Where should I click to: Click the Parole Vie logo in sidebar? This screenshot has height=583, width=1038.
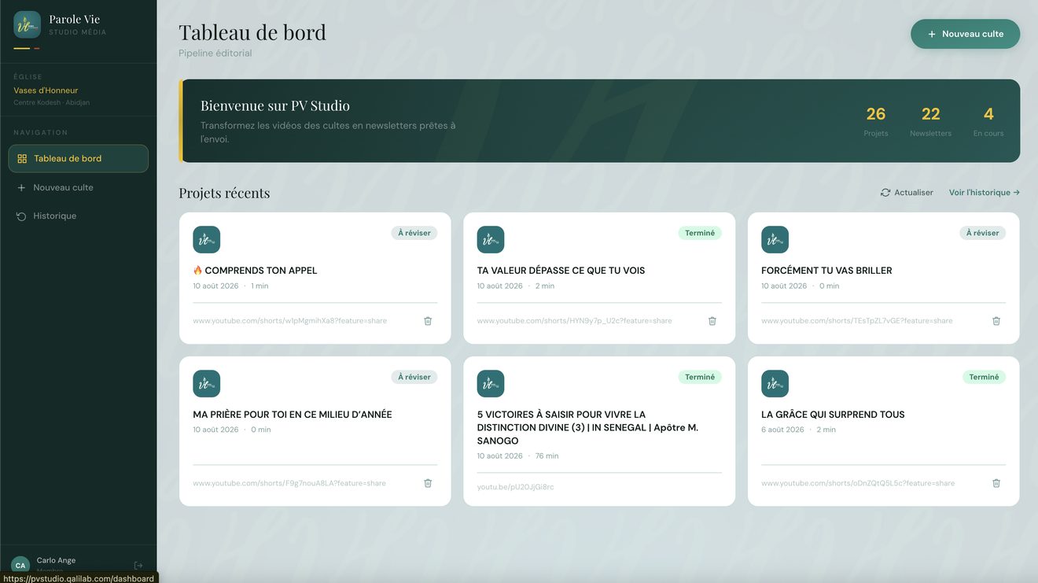click(28, 24)
